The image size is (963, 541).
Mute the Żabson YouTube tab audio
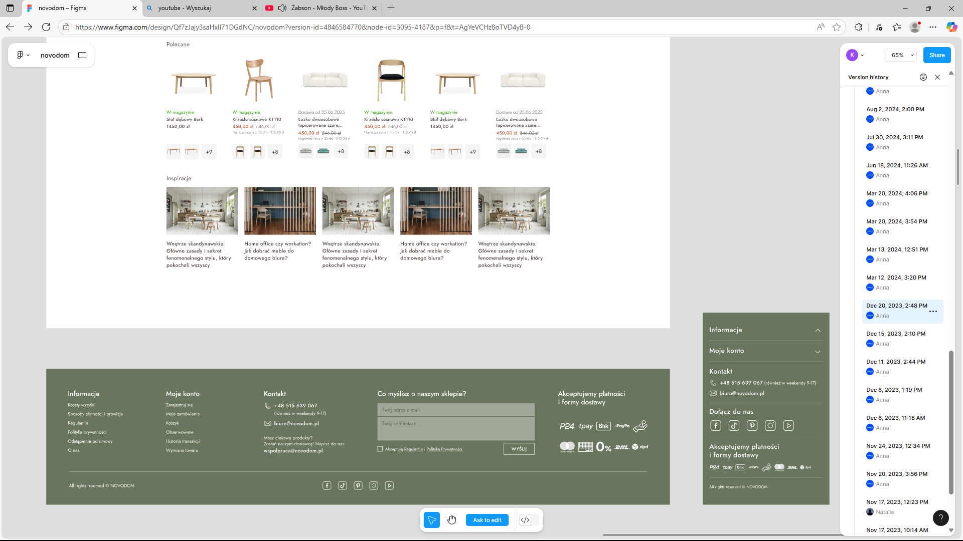point(282,8)
